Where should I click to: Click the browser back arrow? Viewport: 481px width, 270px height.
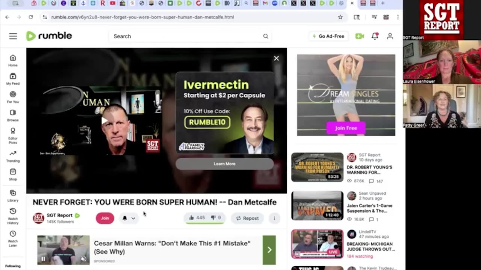(7, 17)
